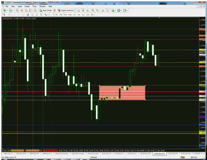Click the Default profile status field

[x=94, y=157]
